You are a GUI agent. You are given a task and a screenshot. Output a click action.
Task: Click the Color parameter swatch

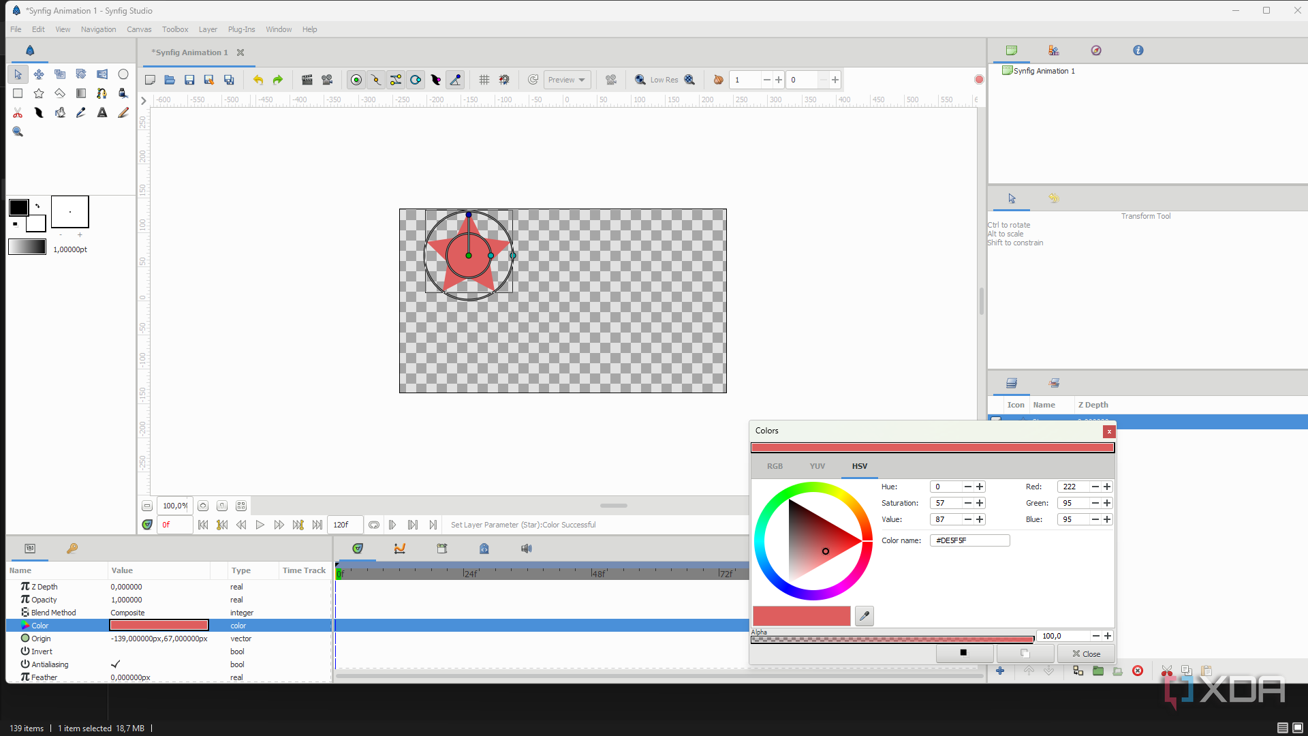159,626
